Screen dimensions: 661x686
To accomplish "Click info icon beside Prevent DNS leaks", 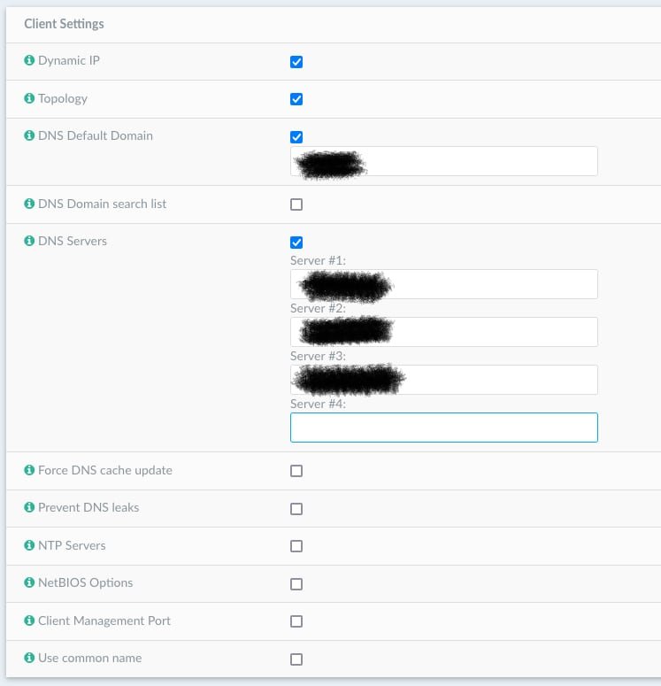I will coord(30,508).
